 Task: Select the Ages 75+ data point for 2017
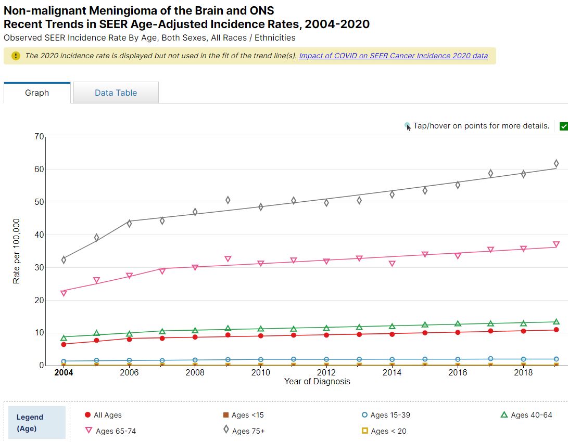pyautogui.click(x=490, y=173)
